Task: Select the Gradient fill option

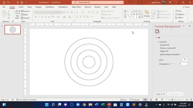Action: click(159, 45)
